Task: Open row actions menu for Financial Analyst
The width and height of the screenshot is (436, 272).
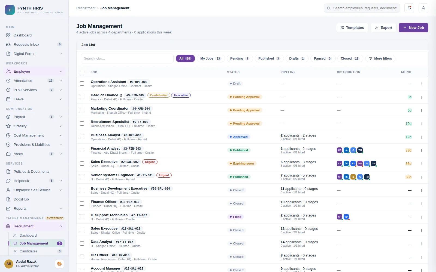Action: pyautogui.click(x=421, y=150)
